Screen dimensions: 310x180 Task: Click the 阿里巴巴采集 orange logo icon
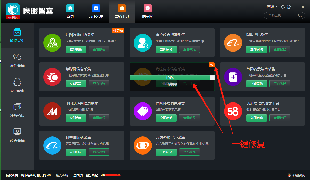point(233,43)
